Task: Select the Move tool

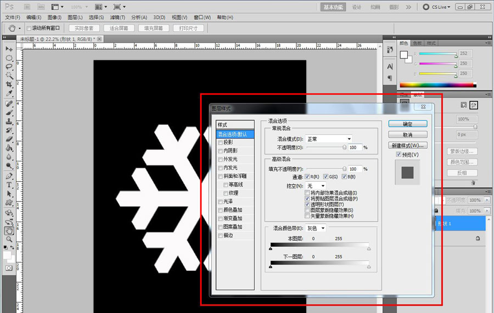Action: (9, 49)
